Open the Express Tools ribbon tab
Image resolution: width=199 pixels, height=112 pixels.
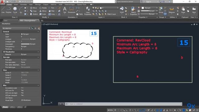[x=81, y=4]
